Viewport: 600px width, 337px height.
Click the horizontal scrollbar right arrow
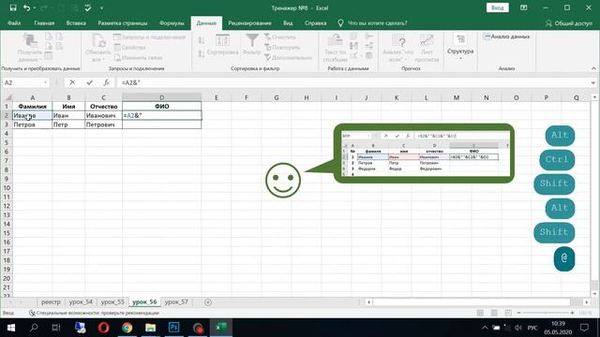(x=587, y=302)
